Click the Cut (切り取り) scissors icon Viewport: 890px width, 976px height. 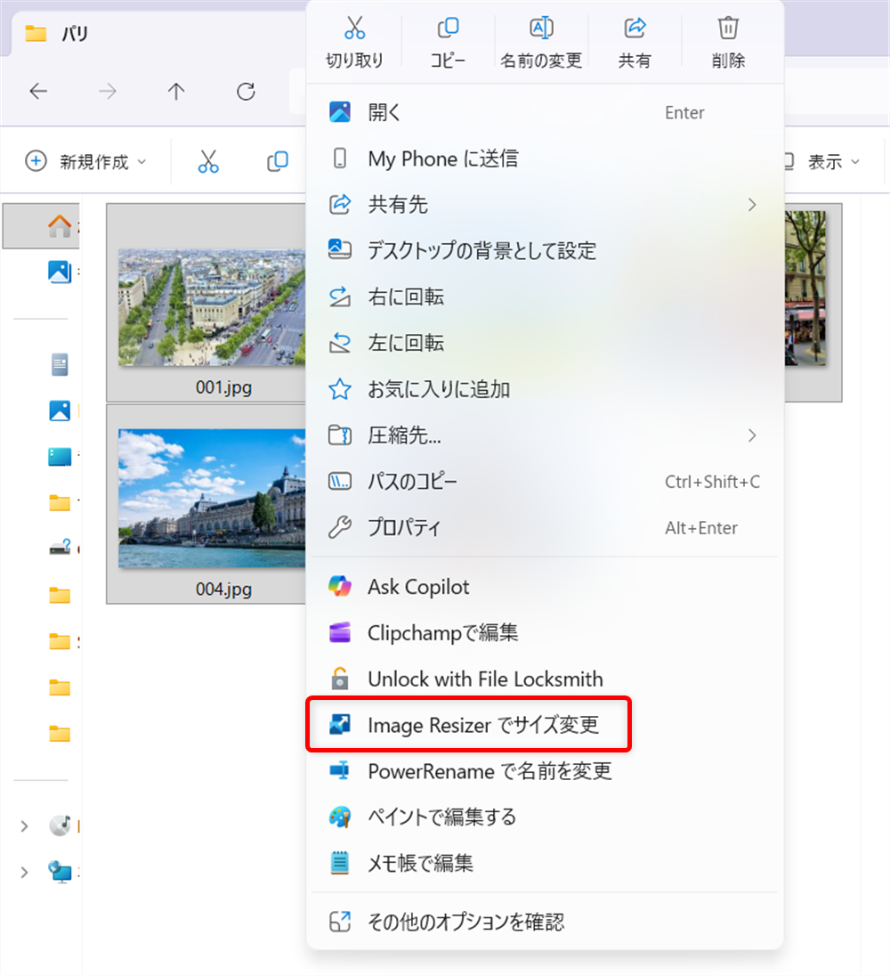(x=355, y=28)
